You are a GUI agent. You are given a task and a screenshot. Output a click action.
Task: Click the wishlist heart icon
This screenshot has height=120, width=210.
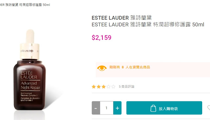pos(209,108)
